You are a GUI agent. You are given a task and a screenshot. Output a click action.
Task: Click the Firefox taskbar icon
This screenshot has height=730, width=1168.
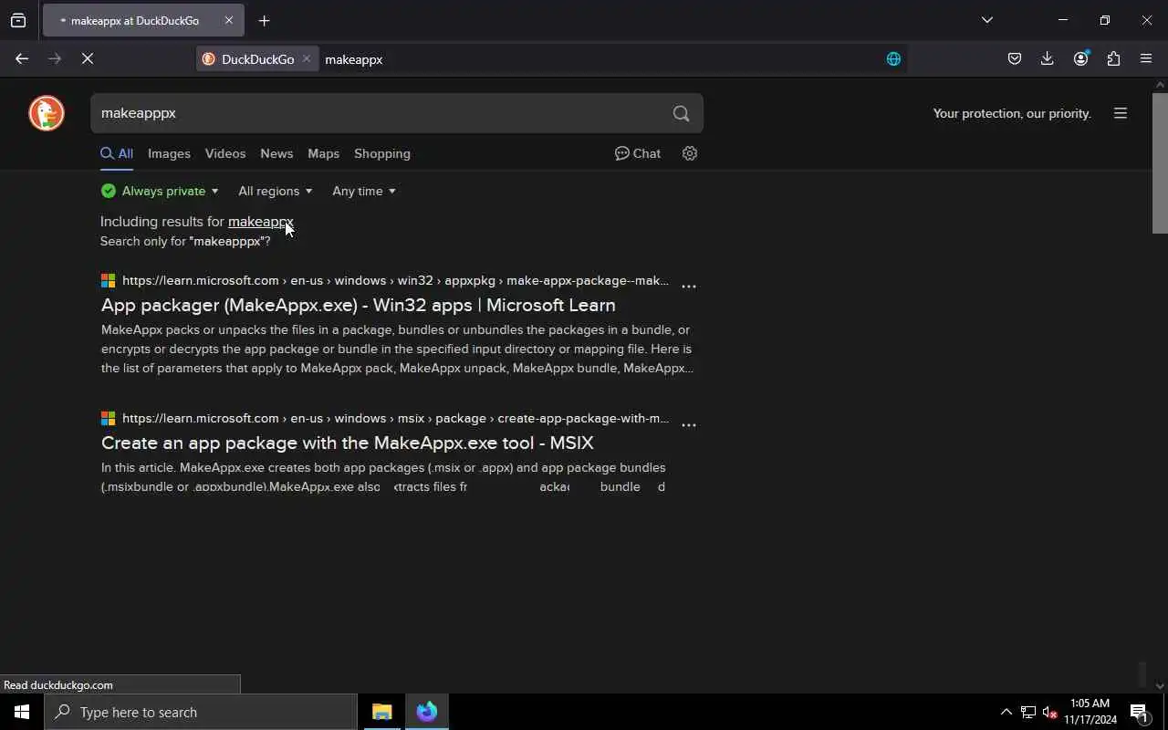click(x=427, y=712)
